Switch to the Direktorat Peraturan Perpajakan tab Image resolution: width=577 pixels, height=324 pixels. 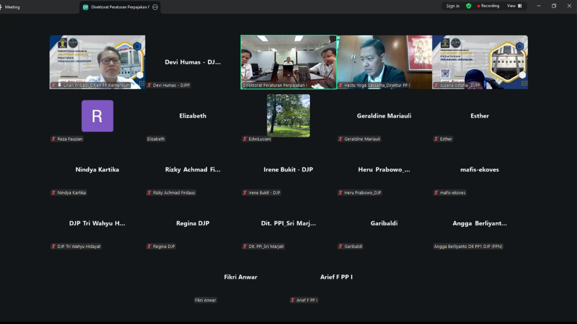click(x=120, y=7)
